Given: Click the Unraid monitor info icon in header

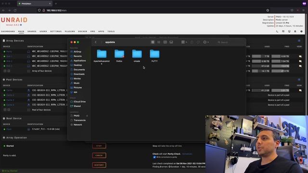Looking at the screenshot, I should 289,31.
